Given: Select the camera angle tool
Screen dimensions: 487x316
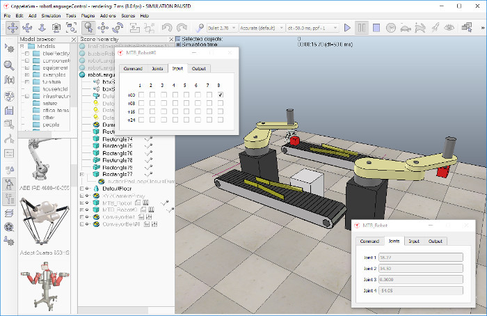Looking at the screenshot, I should click(x=56, y=28).
